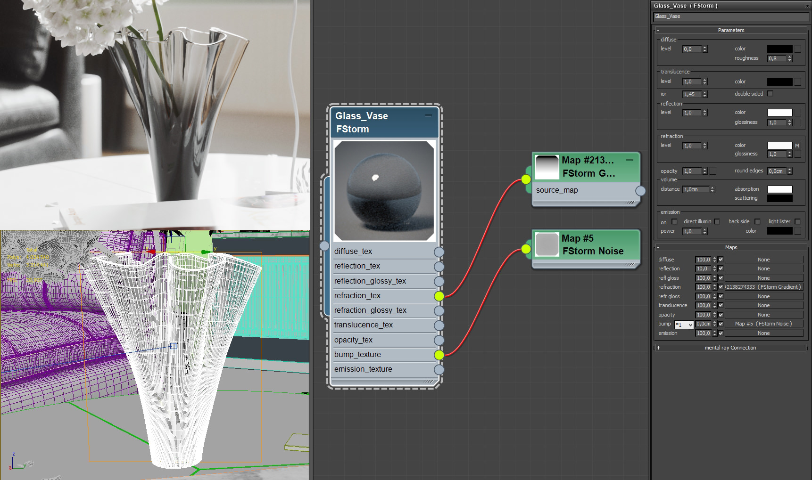
Task: Click the refraction color M map button
Action: [x=797, y=146]
